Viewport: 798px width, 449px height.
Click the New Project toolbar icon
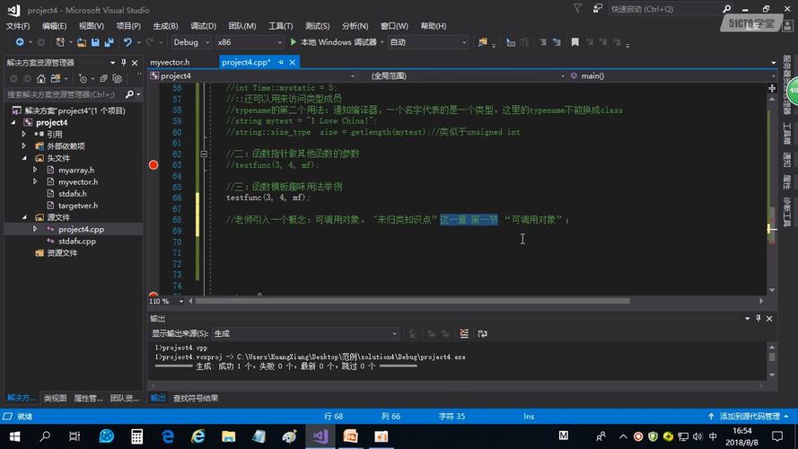coord(60,42)
